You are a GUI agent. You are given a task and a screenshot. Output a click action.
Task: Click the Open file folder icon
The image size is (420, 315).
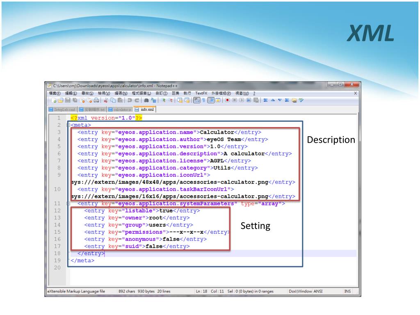(61, 100)
